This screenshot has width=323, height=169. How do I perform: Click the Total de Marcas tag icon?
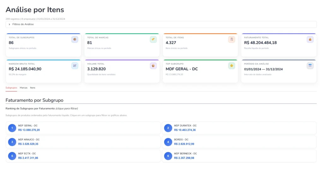(x=153, y=39)
